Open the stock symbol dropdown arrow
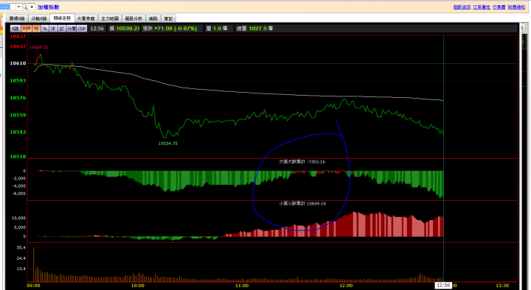 [18, 7]
